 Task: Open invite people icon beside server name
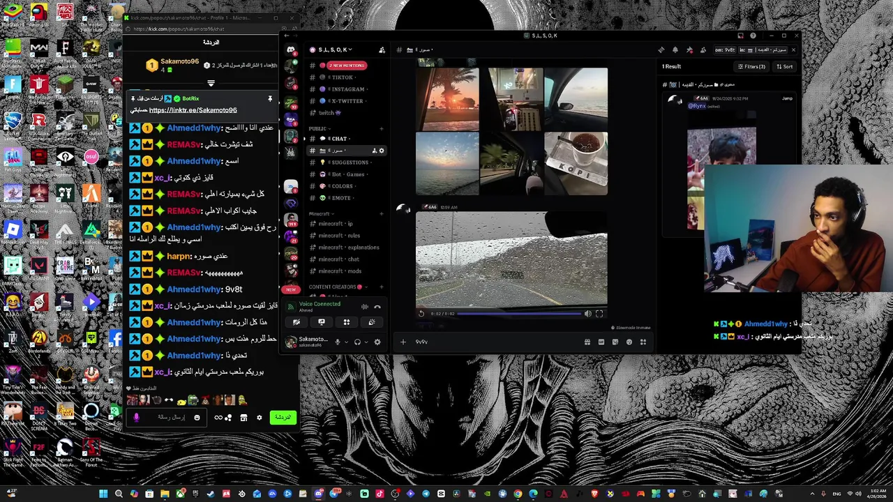click(x=382, y=50)
